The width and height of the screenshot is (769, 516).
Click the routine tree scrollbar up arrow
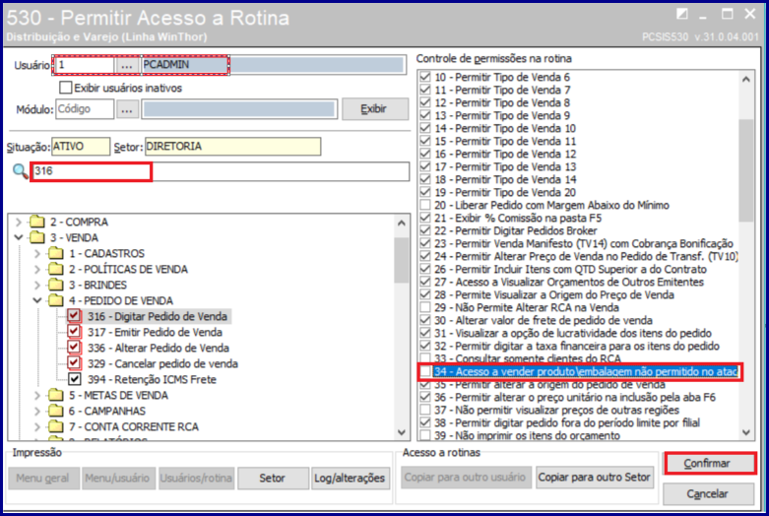401,224
